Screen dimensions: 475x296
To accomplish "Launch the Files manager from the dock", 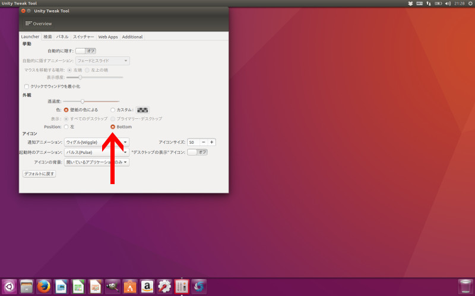I will [x=27, y=287].
